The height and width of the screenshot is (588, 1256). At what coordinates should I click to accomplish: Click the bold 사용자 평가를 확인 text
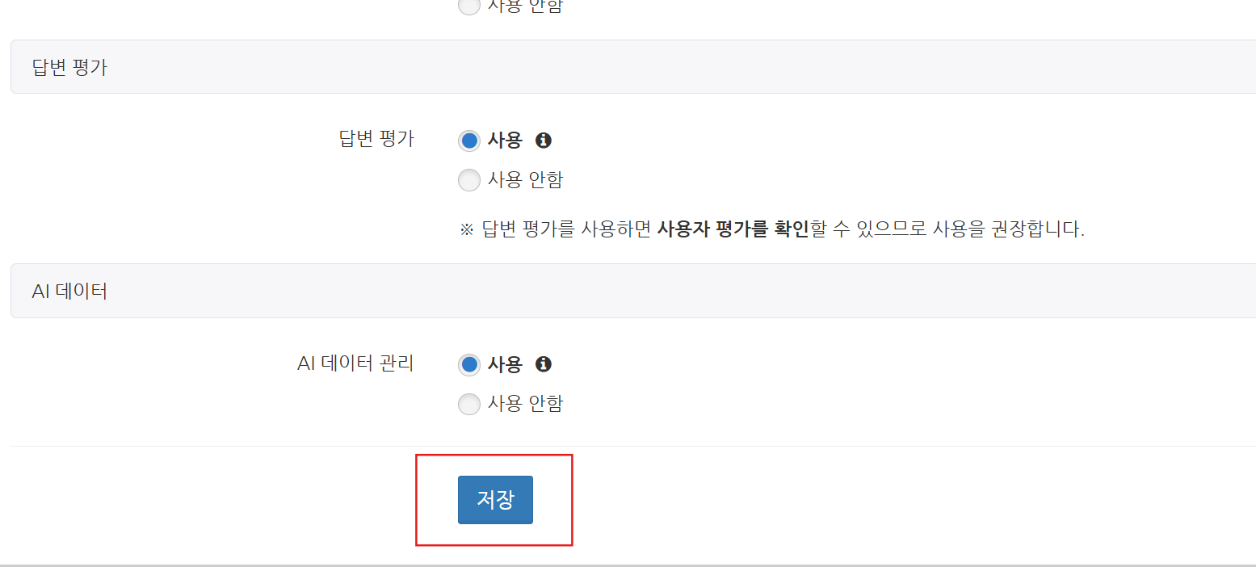[x=733, y=229]
